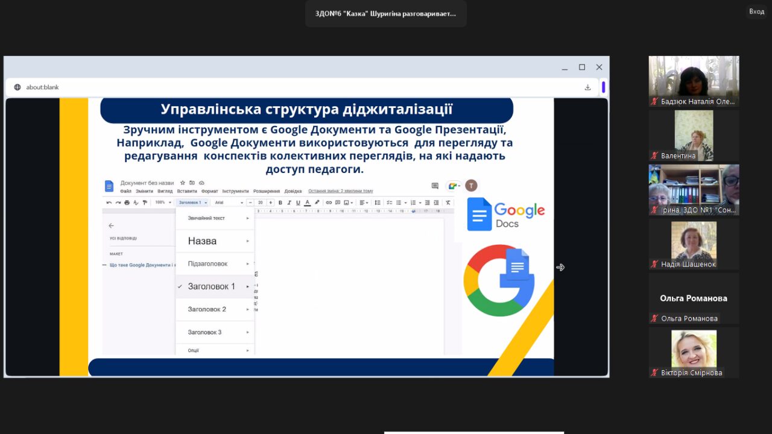Viewport: 772px width, 434px height.
Task: Open the Формат menu
Action: coord(209,191)
